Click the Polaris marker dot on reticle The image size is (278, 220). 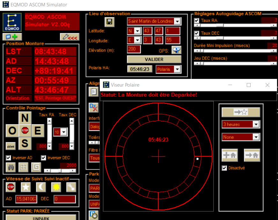(x=198, y=159)
